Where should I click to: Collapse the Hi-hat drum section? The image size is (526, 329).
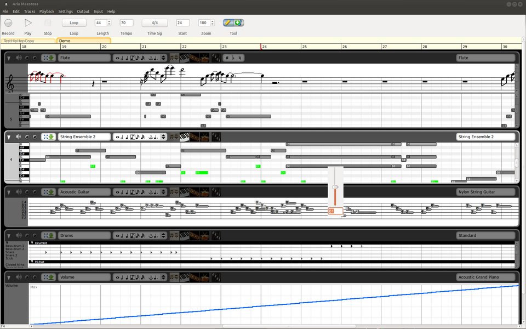tap(32, 262)
